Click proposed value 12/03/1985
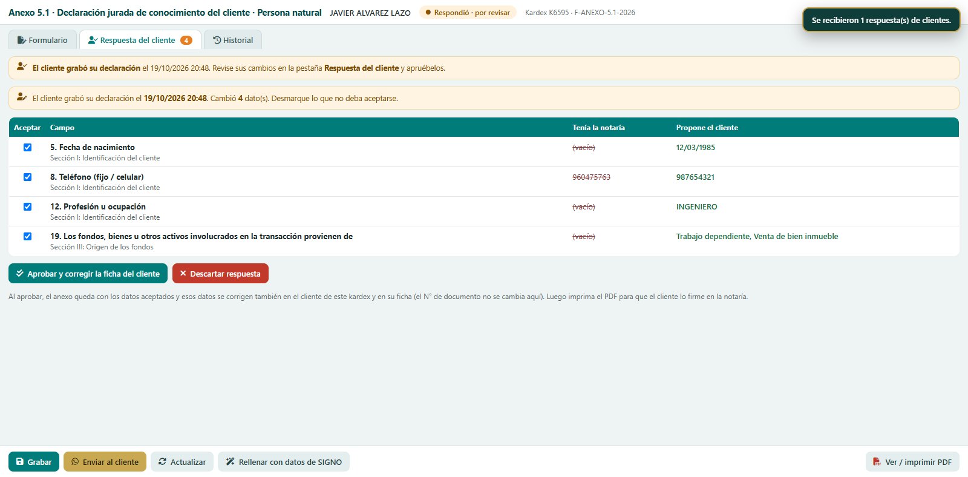This screenshot has width=968, height=477. coord(696,147)
